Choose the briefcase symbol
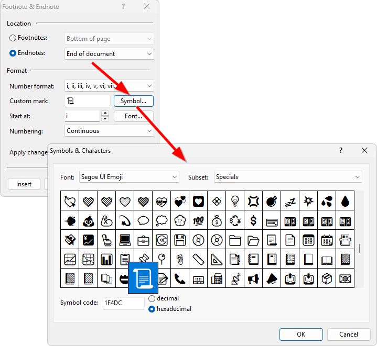The height and width of the screenshot is (346, 377). coord(143,240)
